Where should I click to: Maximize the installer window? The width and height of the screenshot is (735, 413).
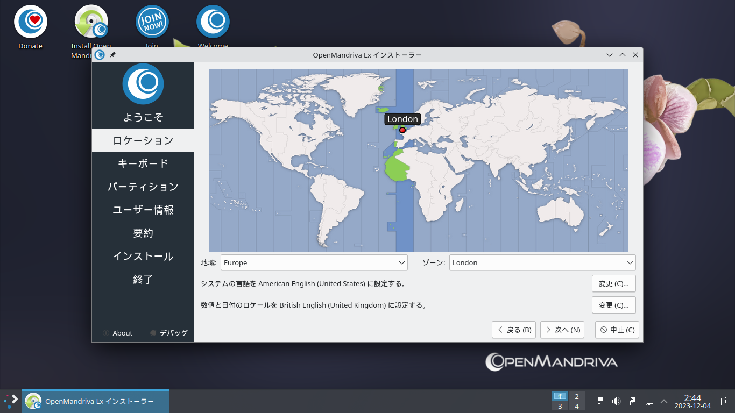[623, 55]
